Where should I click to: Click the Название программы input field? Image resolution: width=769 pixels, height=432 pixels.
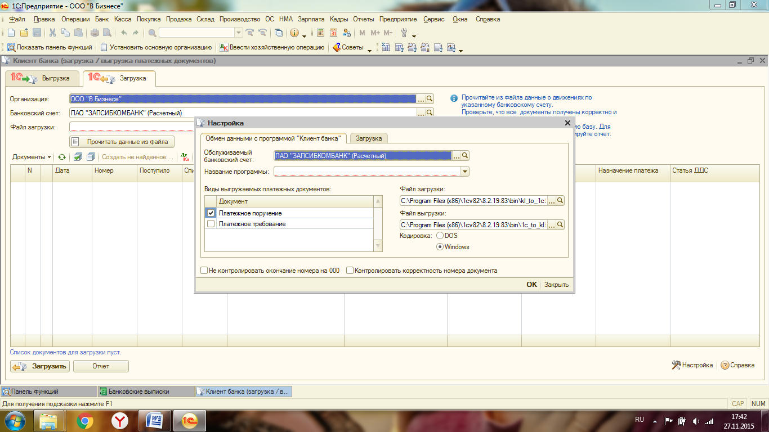[x=368, y=172]
